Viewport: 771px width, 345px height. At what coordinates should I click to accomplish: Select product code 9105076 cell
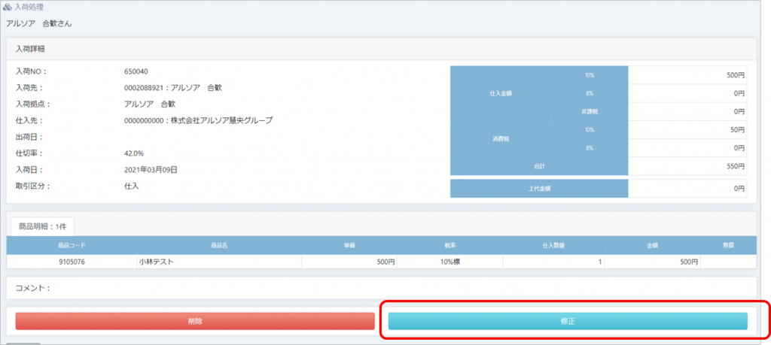click(72, 262)
